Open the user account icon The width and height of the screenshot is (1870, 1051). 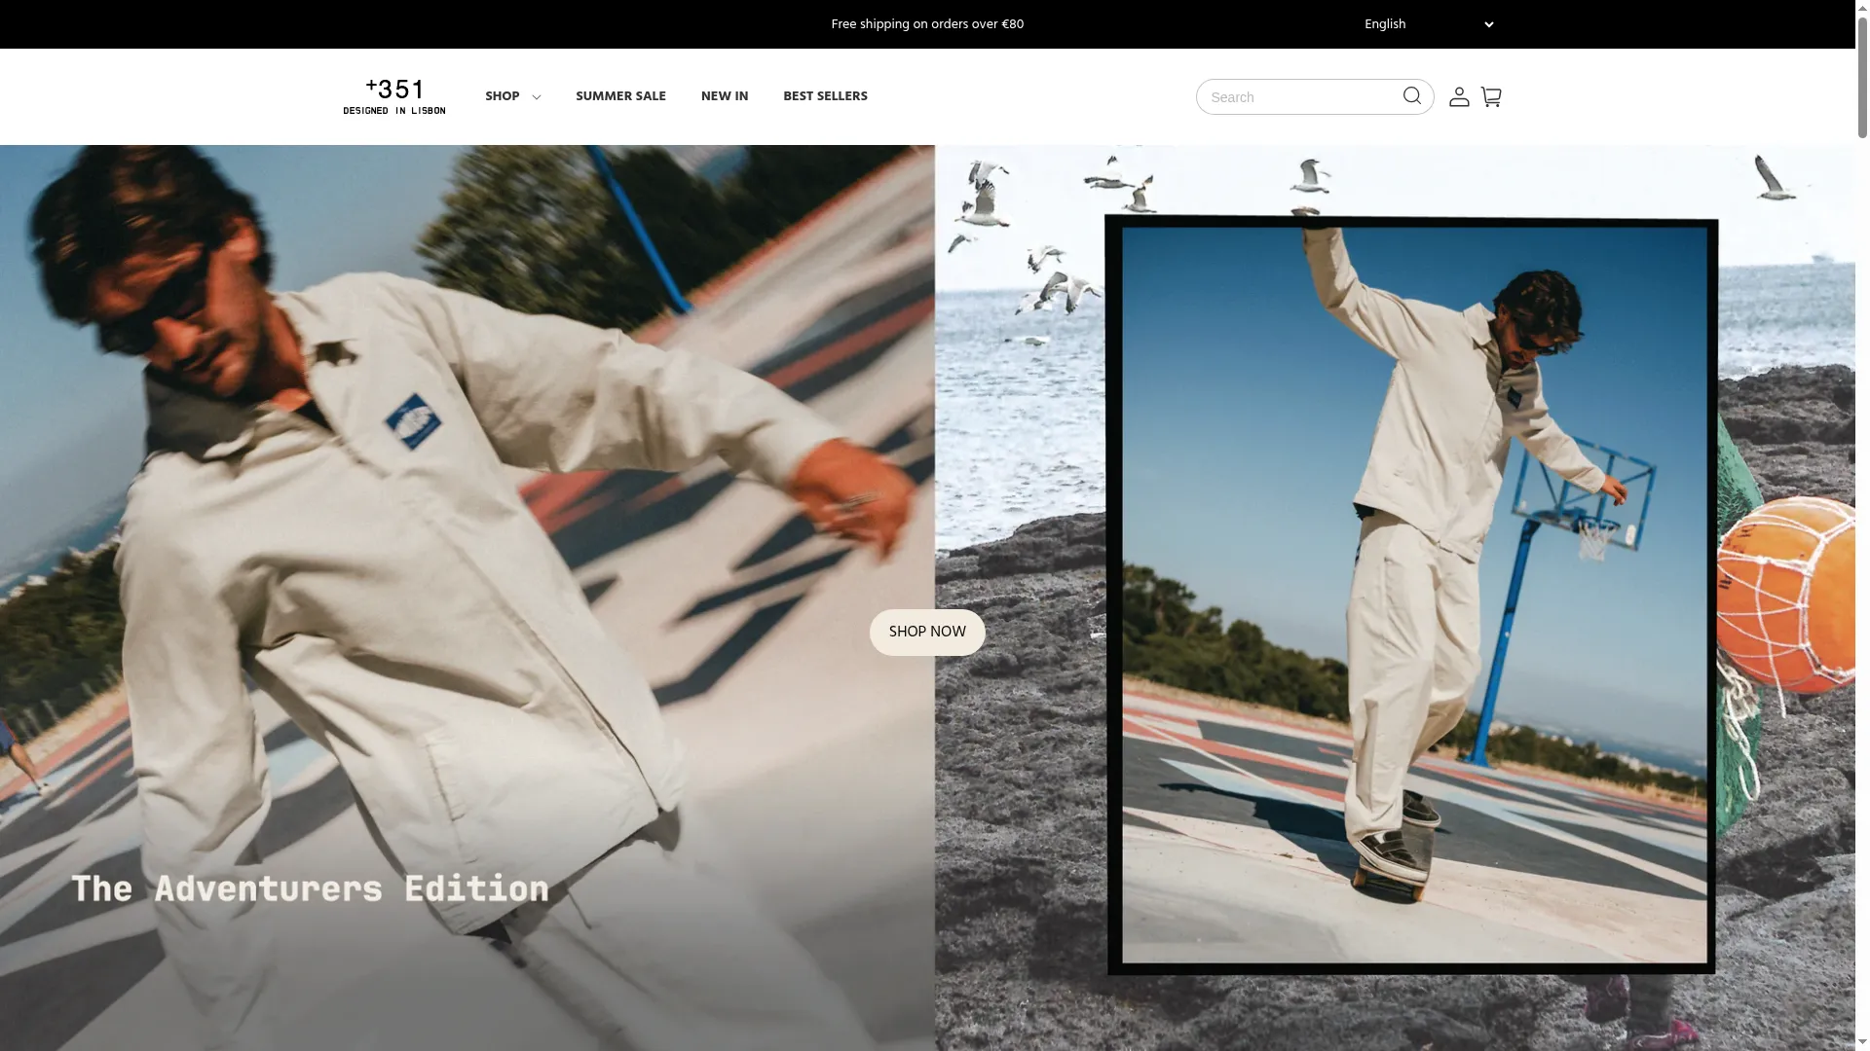pyautogui.click(x=1459, y=96)
